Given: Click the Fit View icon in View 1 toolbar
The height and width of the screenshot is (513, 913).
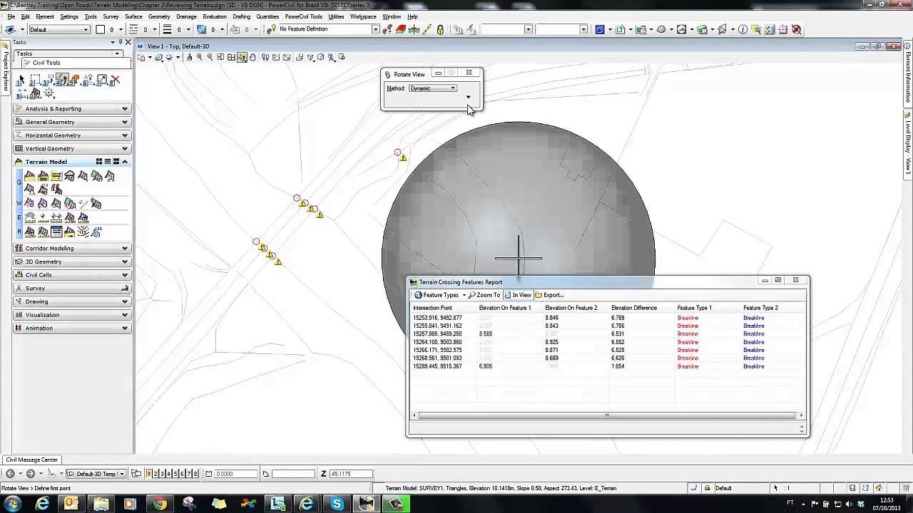Looking at the screenshot, I should click(231, 57).
